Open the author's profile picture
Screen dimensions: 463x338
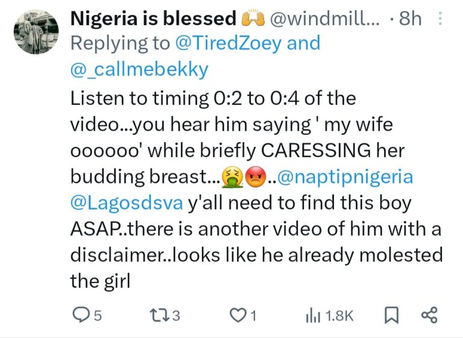(36, 33)
